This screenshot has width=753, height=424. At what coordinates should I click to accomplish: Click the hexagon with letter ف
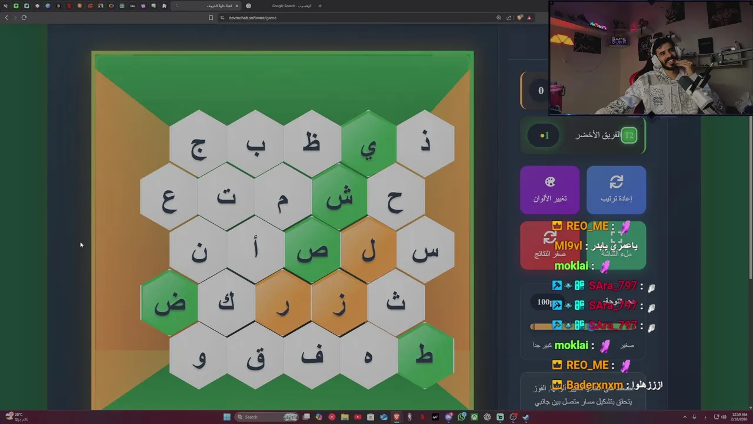pos(312,356)
